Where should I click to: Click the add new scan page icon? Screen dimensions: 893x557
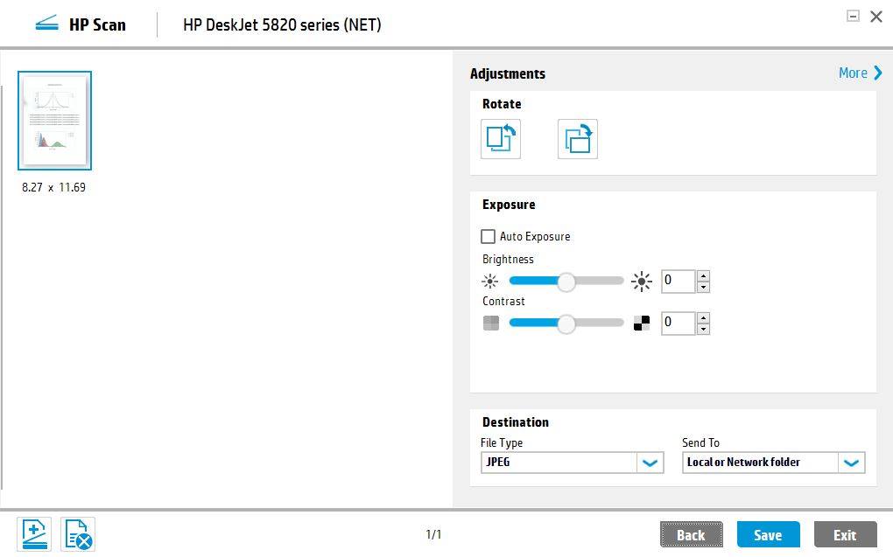point(34,533)
